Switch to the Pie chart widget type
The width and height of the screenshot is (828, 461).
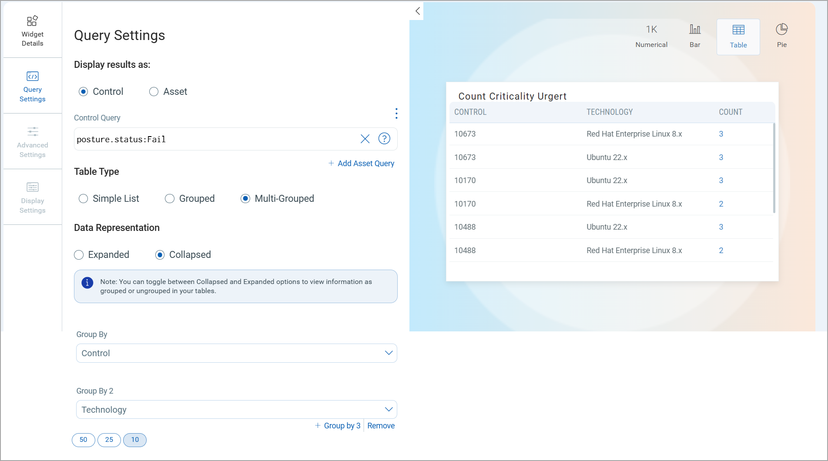781,36
